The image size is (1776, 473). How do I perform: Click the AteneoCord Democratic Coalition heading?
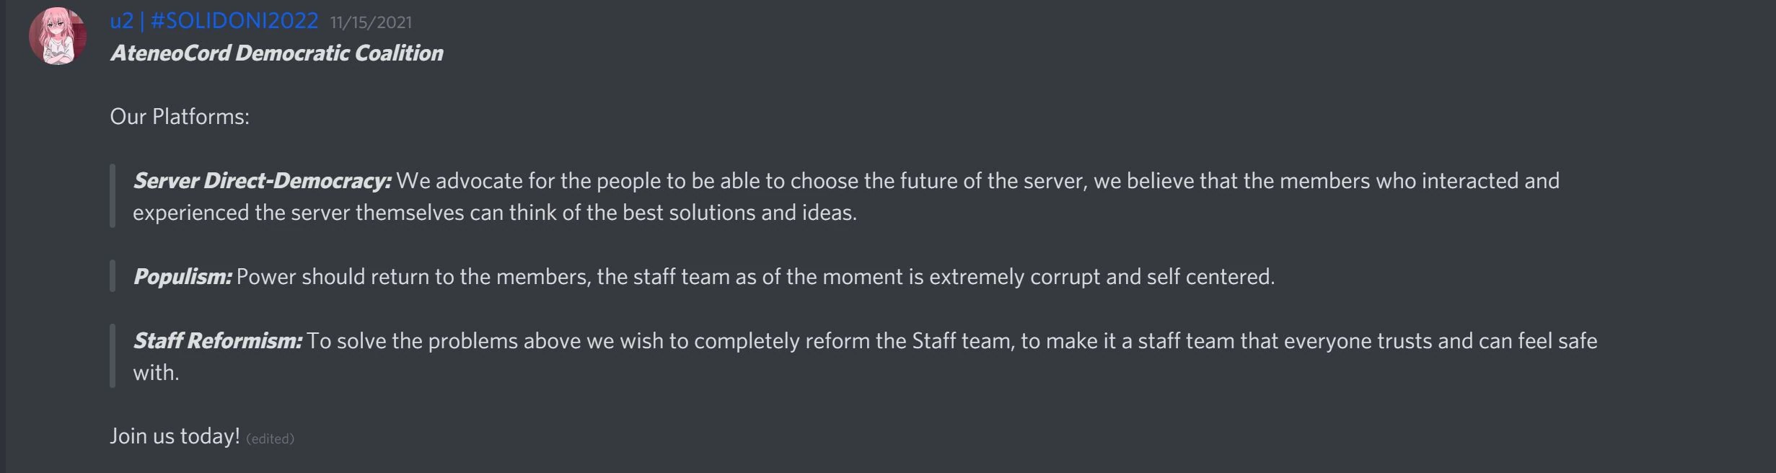[276, 53]
